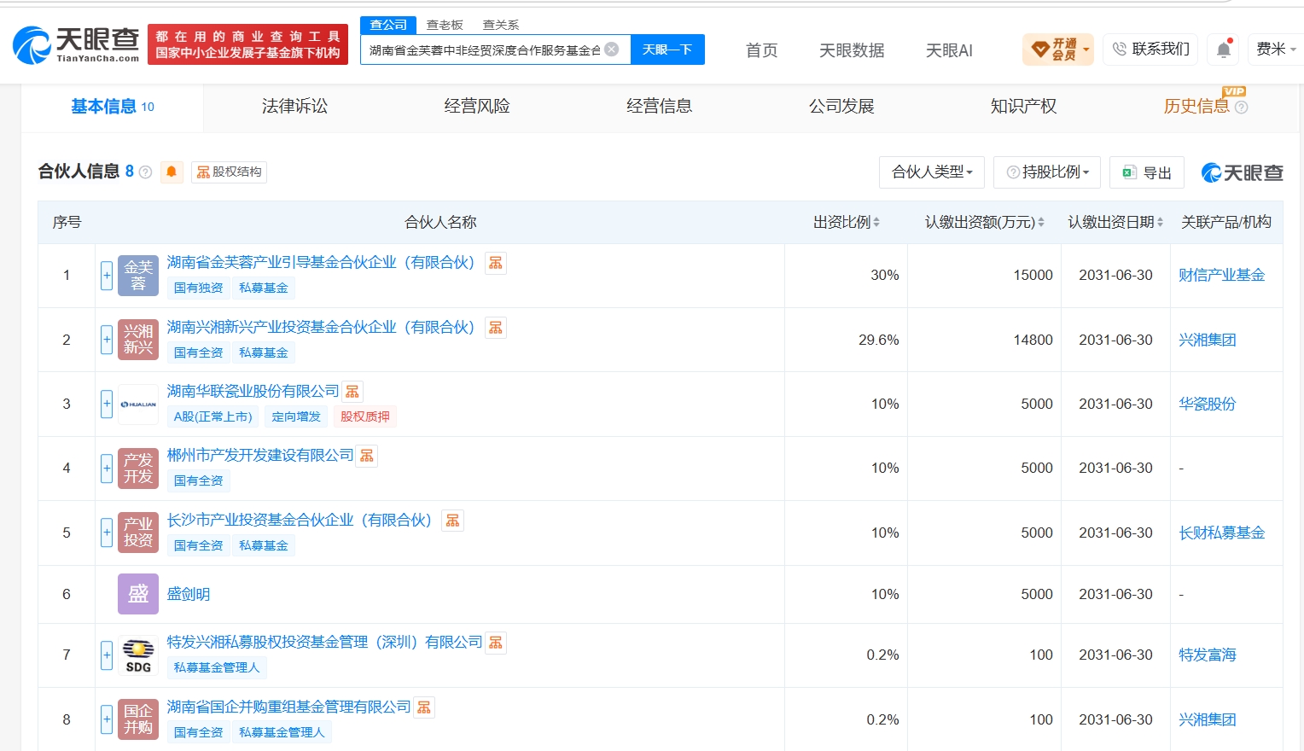
Task: Sort the table by 出资比例 column
Action: 847,222
